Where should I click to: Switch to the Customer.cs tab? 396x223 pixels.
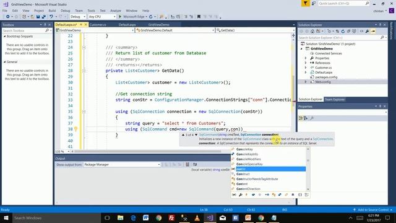(x=98, y=25)
